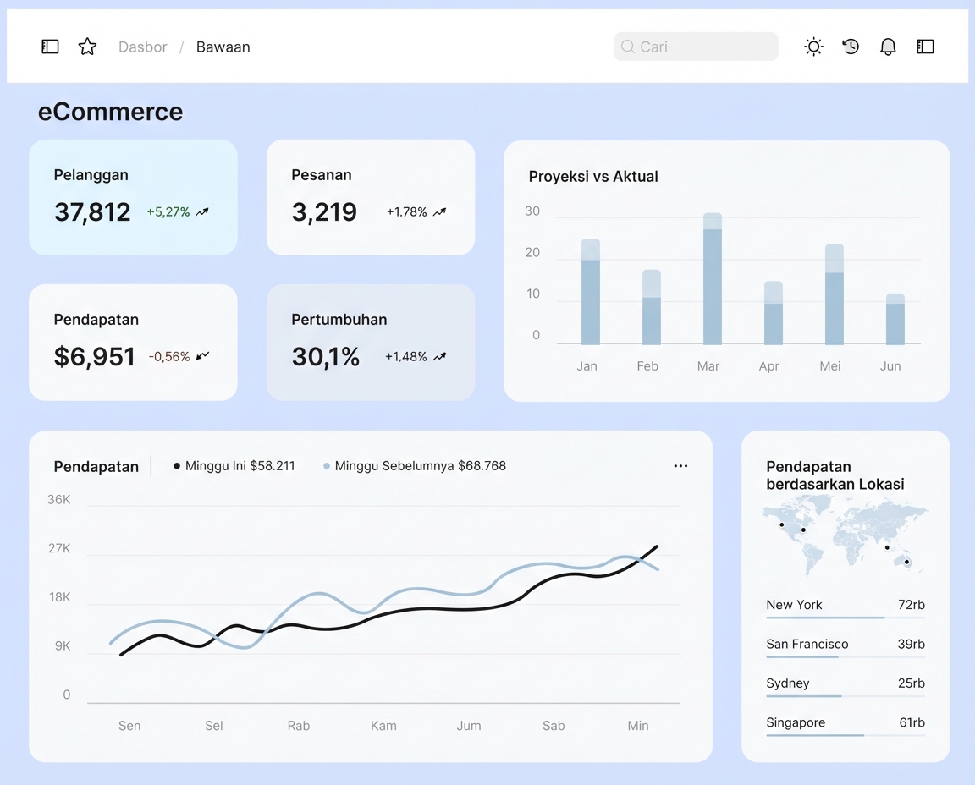The image size is (975, 785).
Task: Click the Singapore progress bar
Action: 846,735
